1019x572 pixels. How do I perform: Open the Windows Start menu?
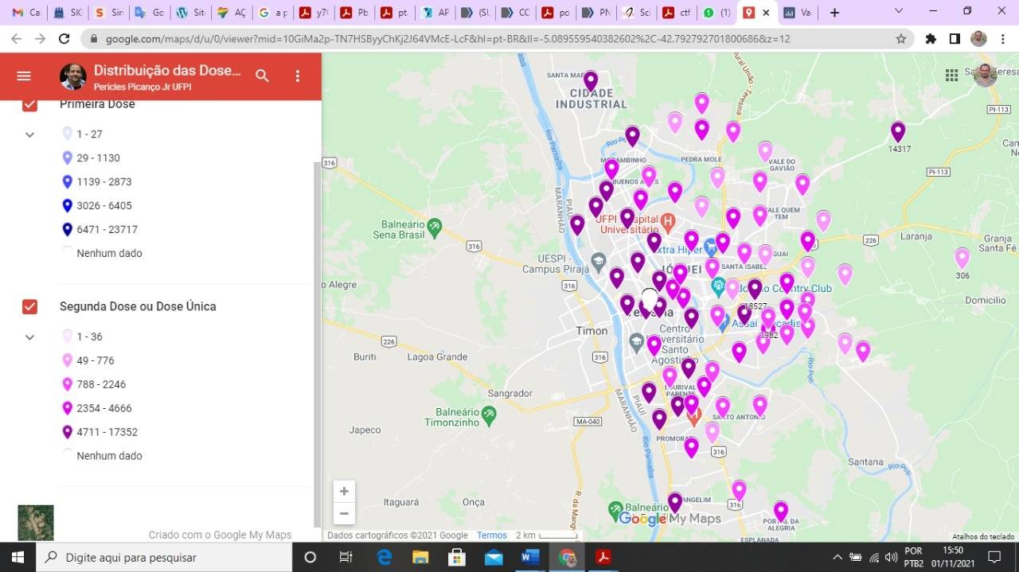pyautogui.click(x=18, y=557)
